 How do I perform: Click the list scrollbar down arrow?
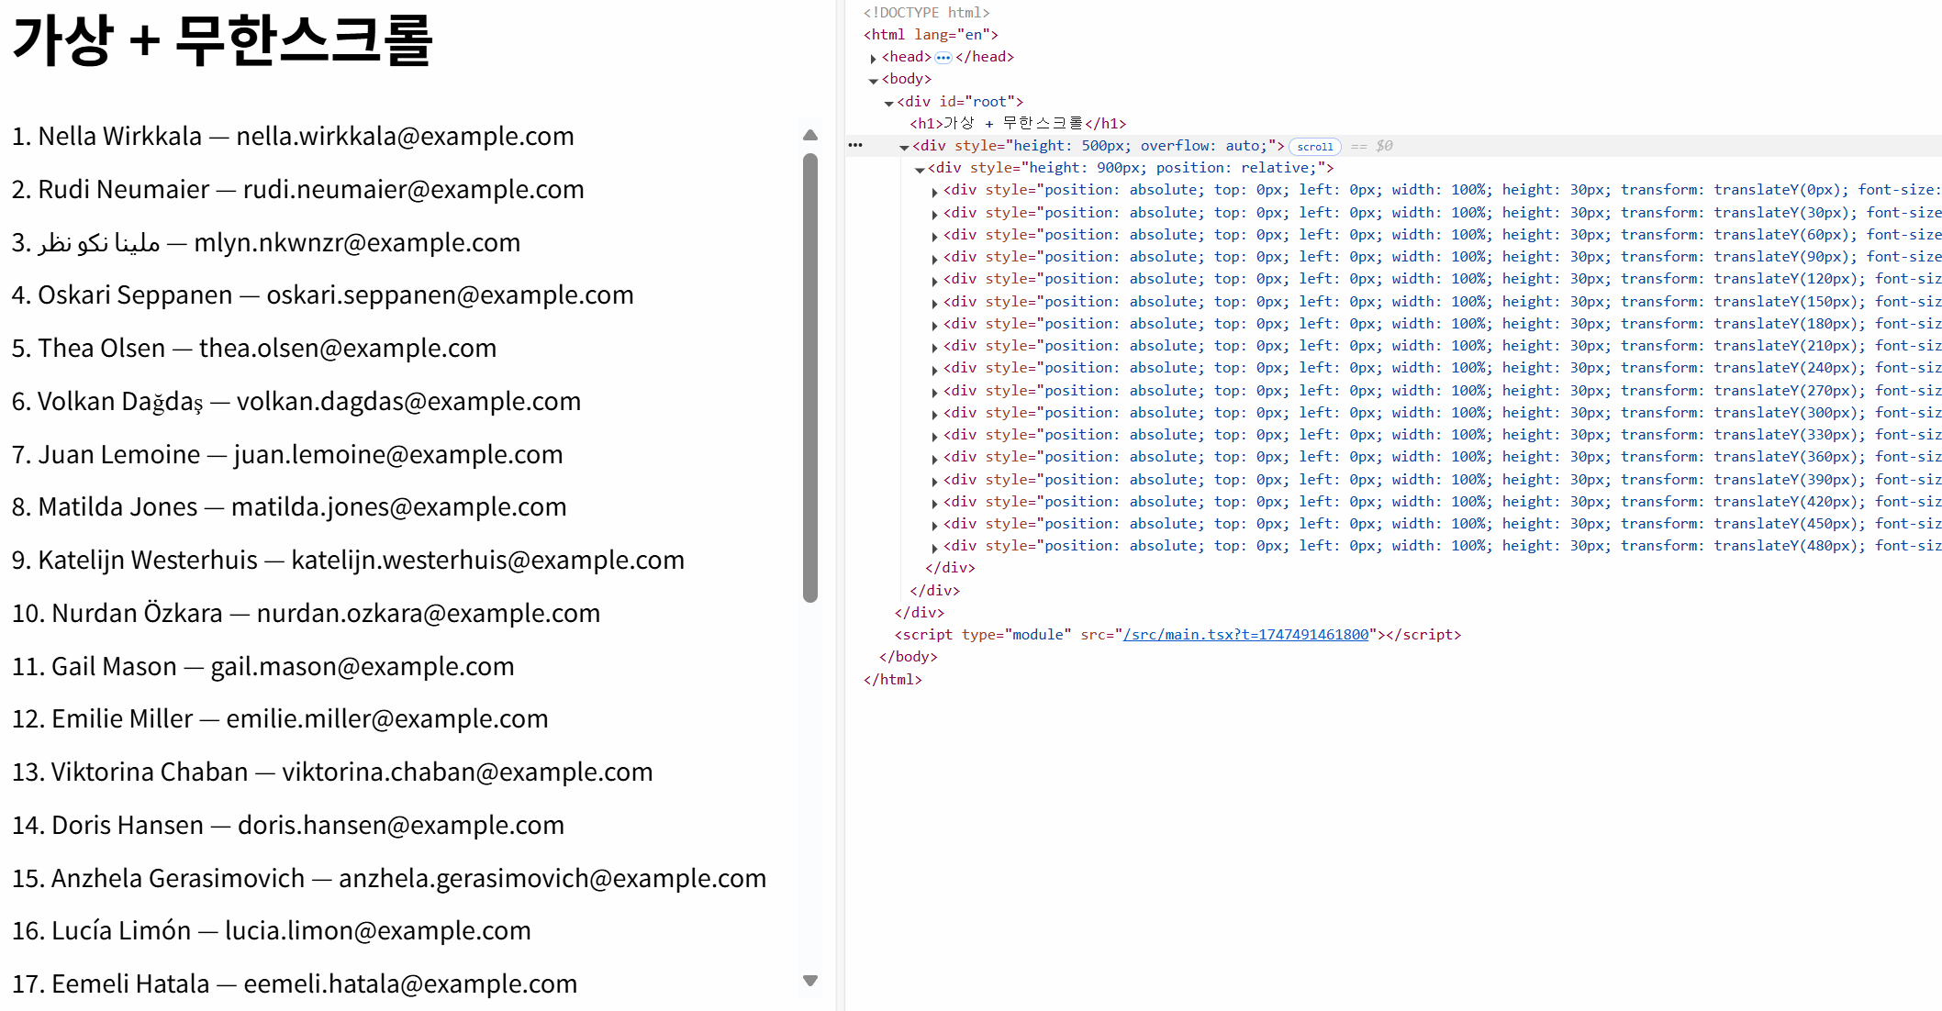[810, 981]
